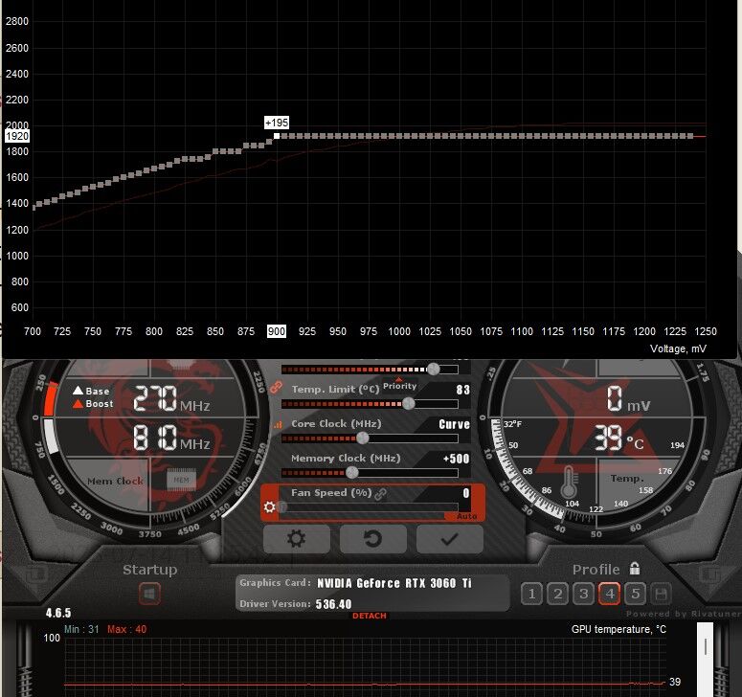Open Afterburner settings gear button
This screenshot has width=742, height=697.
(x=297, y=538)
